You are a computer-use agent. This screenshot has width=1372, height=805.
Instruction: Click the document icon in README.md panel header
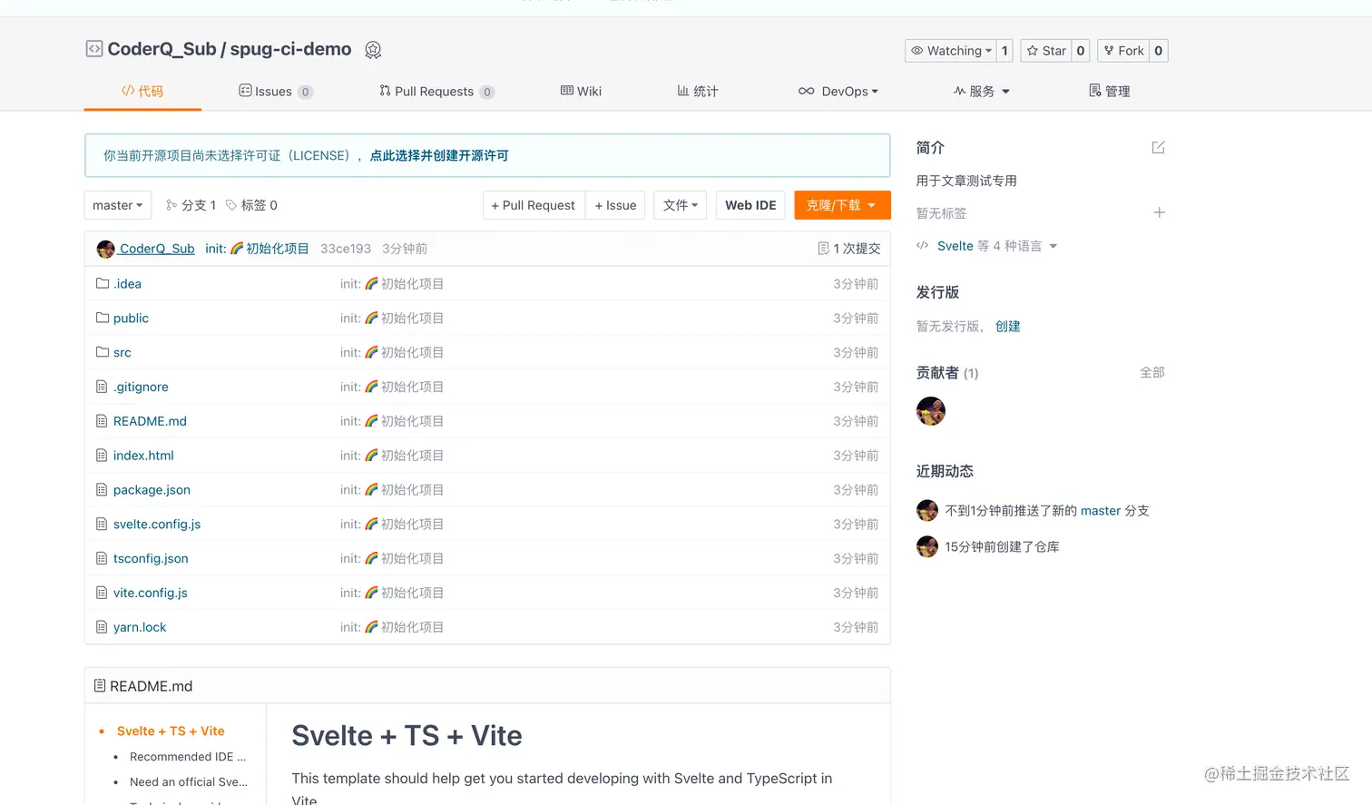pyautogui.click(x=100, y=686)
